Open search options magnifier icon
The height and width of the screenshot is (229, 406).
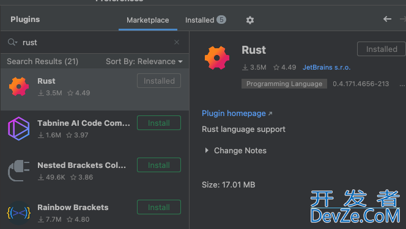pos(12,42)
